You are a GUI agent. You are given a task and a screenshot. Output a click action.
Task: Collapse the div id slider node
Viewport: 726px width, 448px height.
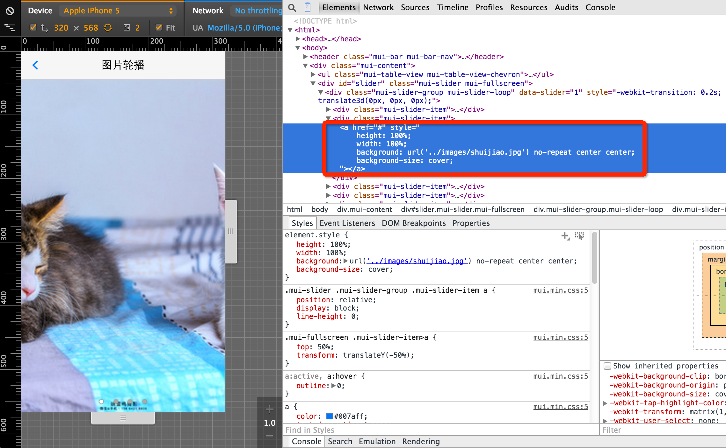click(x=313, y=83)
